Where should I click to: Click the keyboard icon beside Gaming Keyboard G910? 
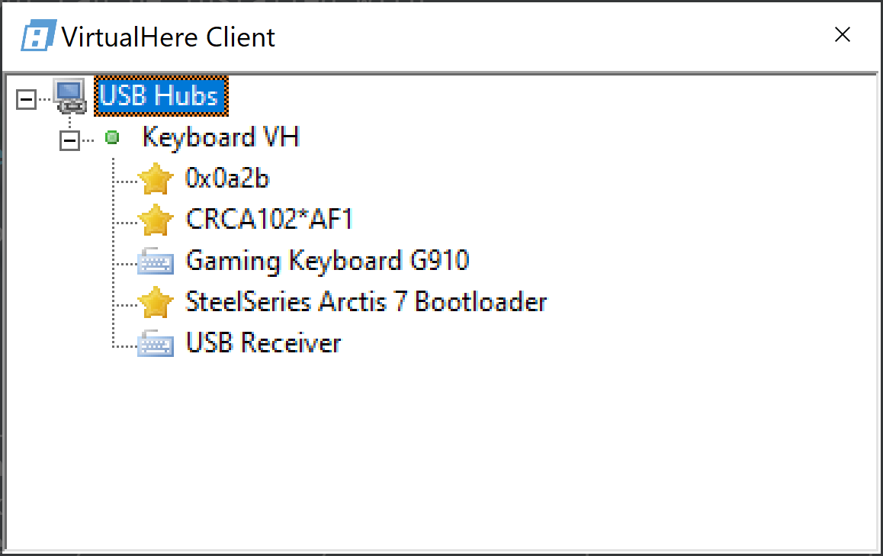(x=156, y=262)
